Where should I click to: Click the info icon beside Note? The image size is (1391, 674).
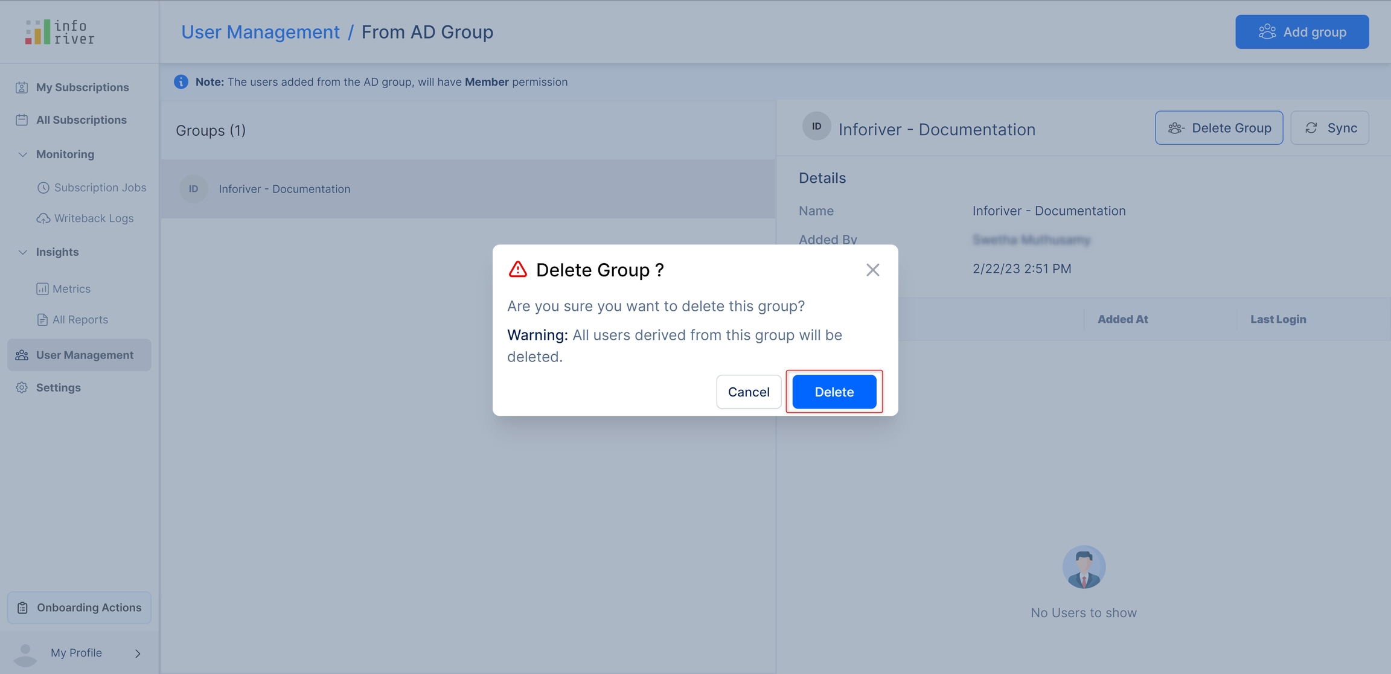(x=181, y=82)
